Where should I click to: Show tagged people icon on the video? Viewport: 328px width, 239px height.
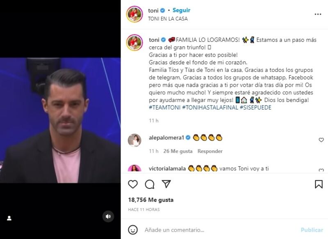(x=9, y=218)
